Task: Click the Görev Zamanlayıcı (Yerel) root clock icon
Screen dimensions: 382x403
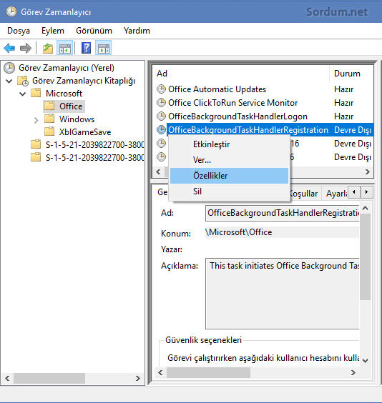Action: pos(9,68)
